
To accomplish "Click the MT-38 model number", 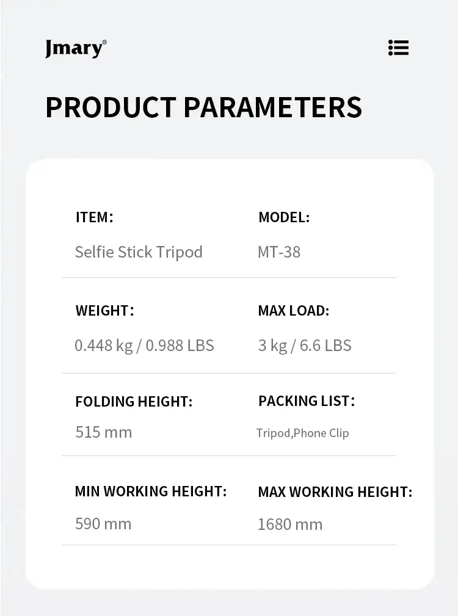I will point(279,252).
